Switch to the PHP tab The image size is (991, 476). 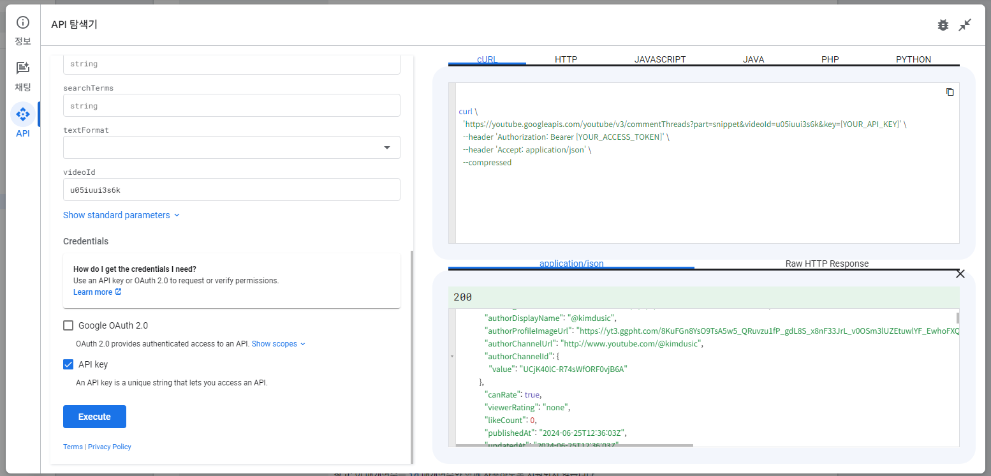[x=830, y=59]
